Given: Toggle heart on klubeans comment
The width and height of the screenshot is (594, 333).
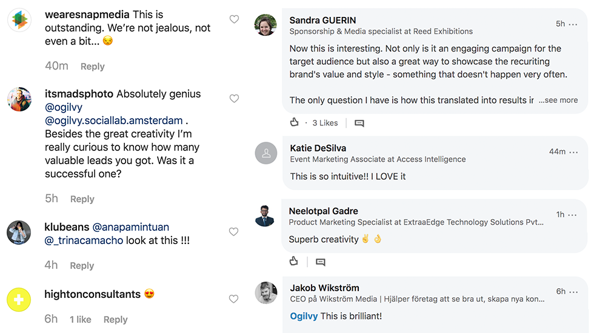Looking at the screenshot, I should [x=234, y=232].
